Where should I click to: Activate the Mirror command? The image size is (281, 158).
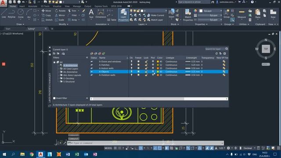[60, 15]
